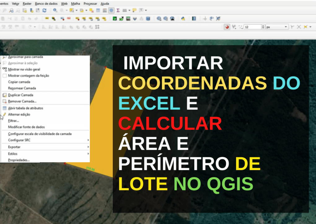
Task: Click the snapping tolerance spin arrows
Action: (263, 27)
